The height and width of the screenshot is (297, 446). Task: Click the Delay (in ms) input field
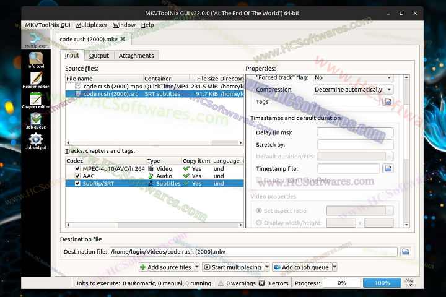[356, 132]
